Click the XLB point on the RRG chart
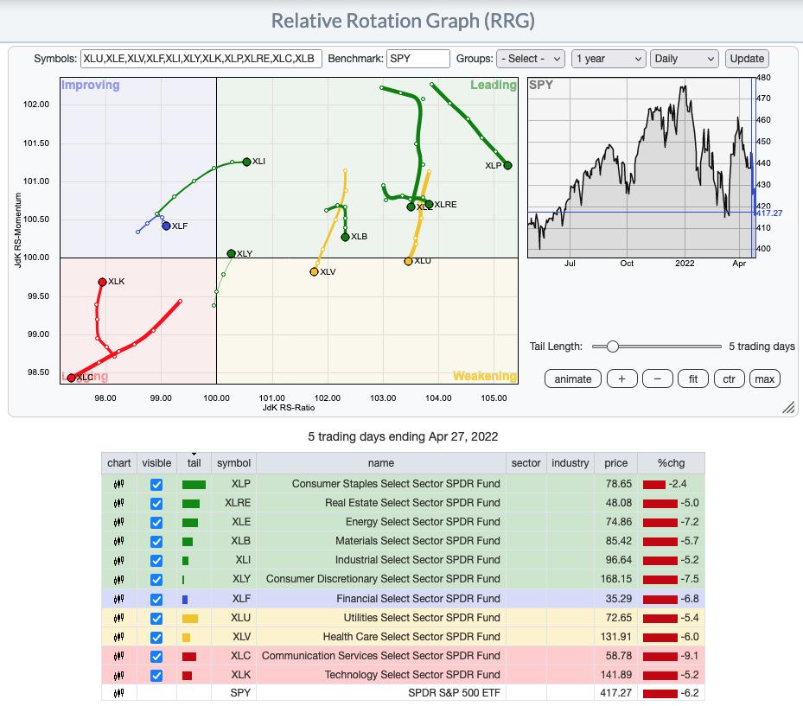The image size is (803, 706). click(x=345, y=237)
